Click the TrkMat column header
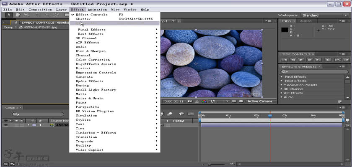The width and height of the screenshot is (352, 167). (x=178, y=121)
